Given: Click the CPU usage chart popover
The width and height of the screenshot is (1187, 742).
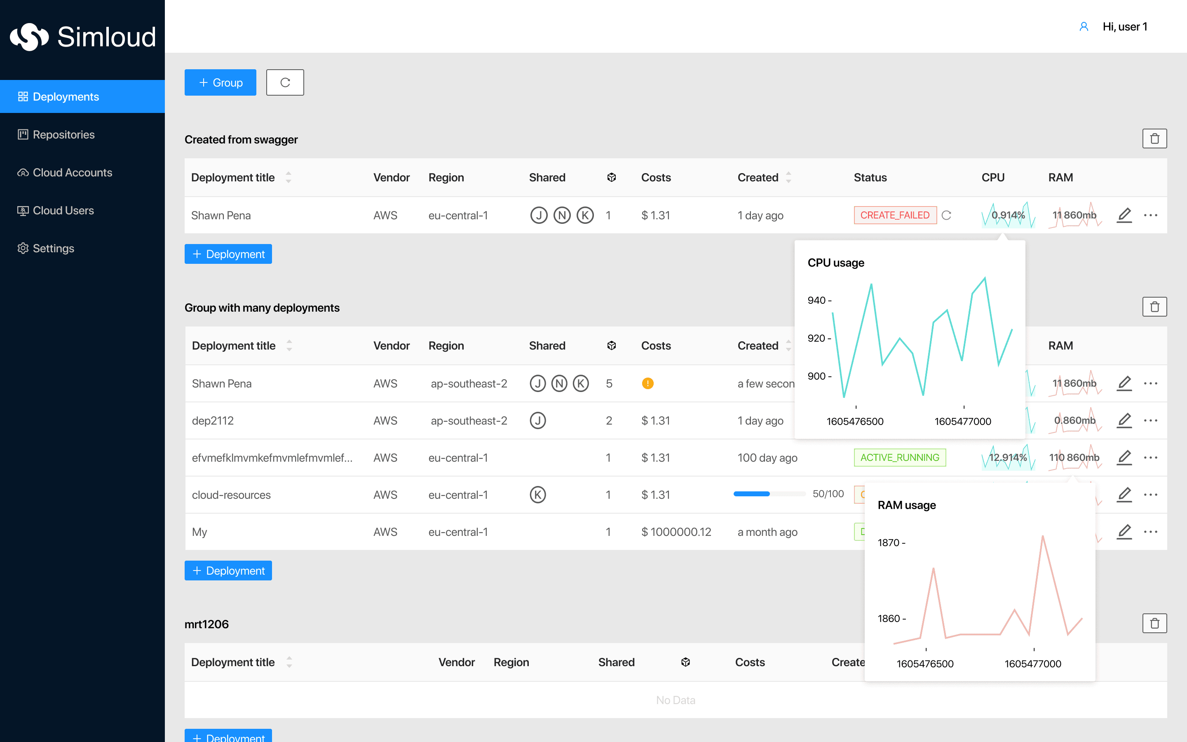Looking at the screenshot, I should [x=910, y=339].
